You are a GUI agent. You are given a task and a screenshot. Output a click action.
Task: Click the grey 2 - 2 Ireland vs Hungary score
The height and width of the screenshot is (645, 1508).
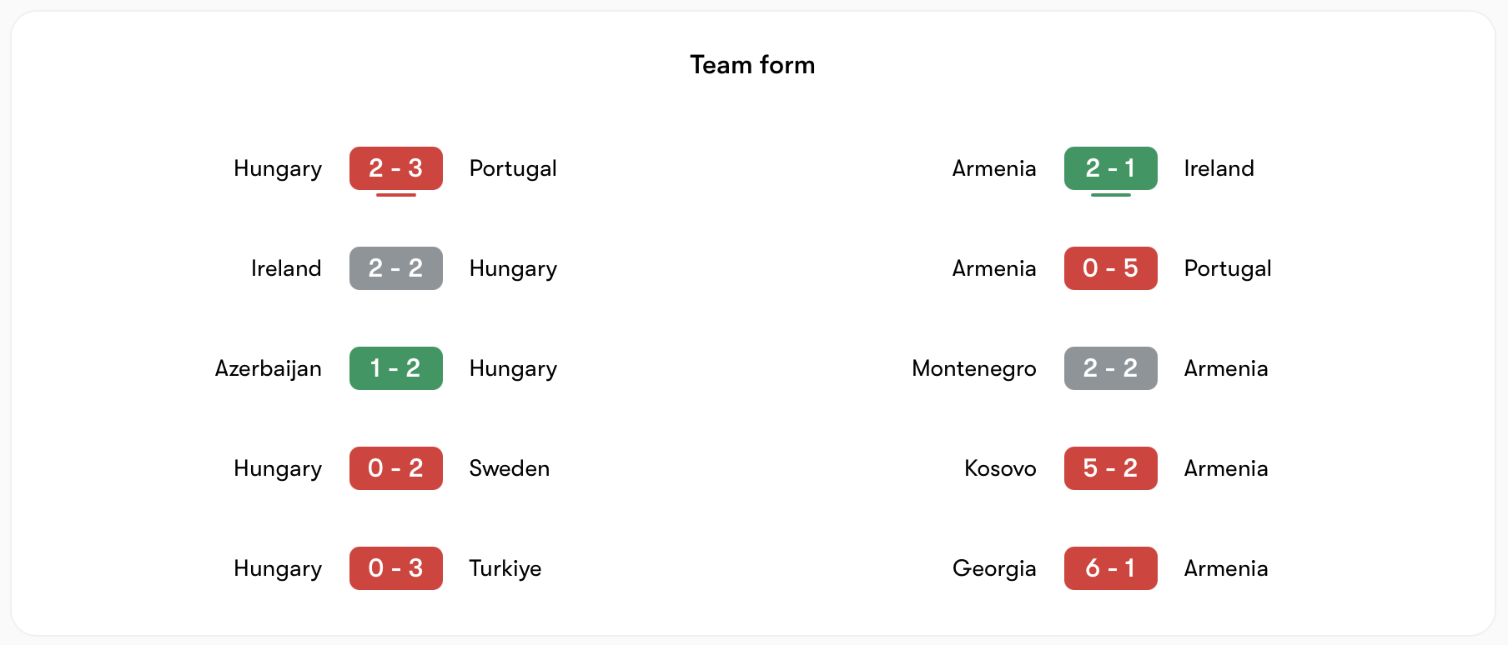pyautogui.click(x=395, y=268)
